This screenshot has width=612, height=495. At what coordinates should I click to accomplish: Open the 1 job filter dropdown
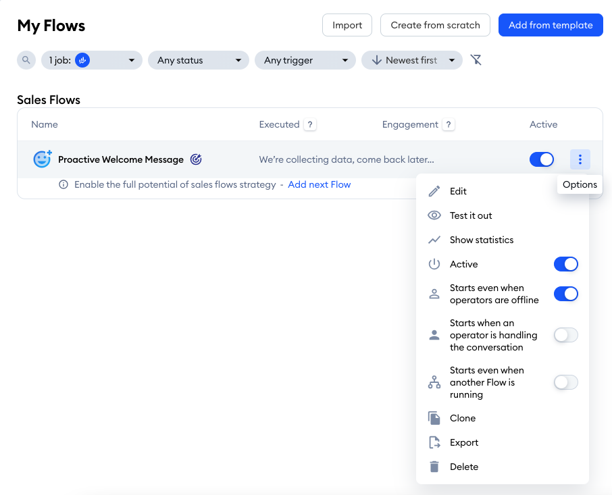click(x=92, y=60)
